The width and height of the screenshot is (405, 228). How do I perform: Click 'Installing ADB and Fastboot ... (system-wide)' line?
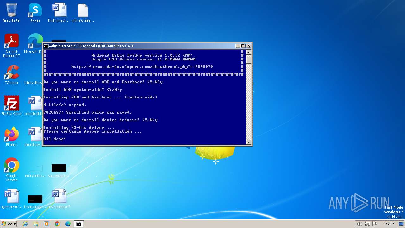coord(100,97)
